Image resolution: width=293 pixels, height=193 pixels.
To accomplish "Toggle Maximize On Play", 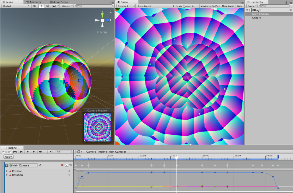I will 210,6.
